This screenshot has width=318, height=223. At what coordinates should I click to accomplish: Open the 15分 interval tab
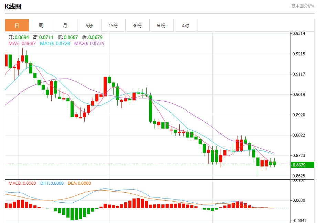(113, 26)
